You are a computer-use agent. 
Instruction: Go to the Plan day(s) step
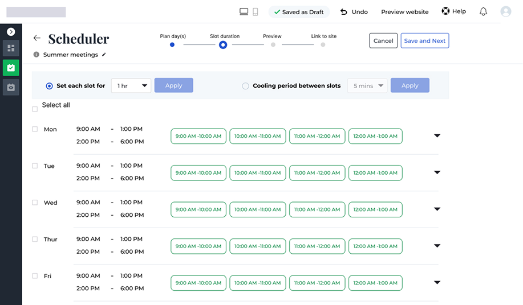tap(172, 44)
